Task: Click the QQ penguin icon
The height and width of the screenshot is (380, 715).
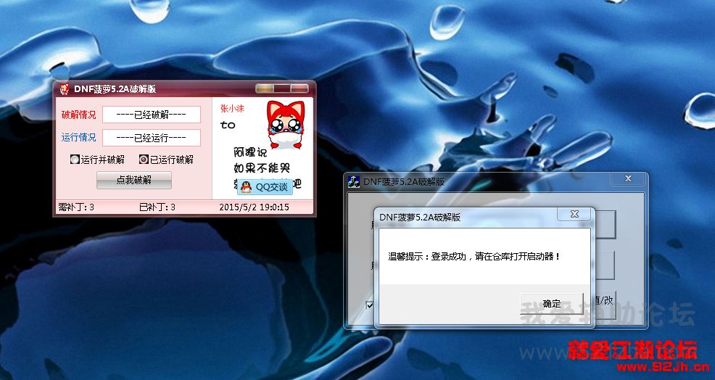Action: [247, 186]
